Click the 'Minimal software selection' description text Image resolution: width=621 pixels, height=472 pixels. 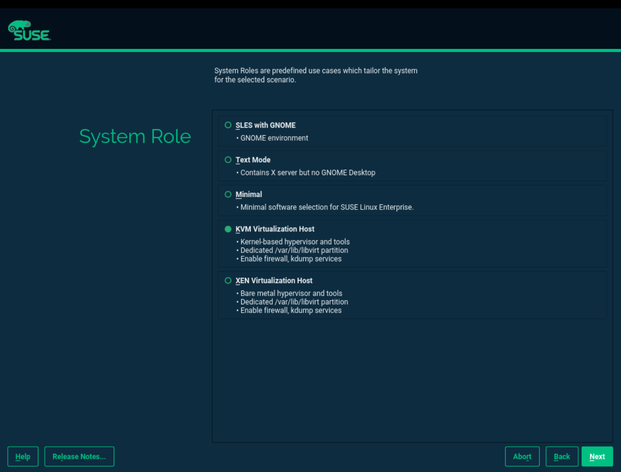tap(327, 207)
